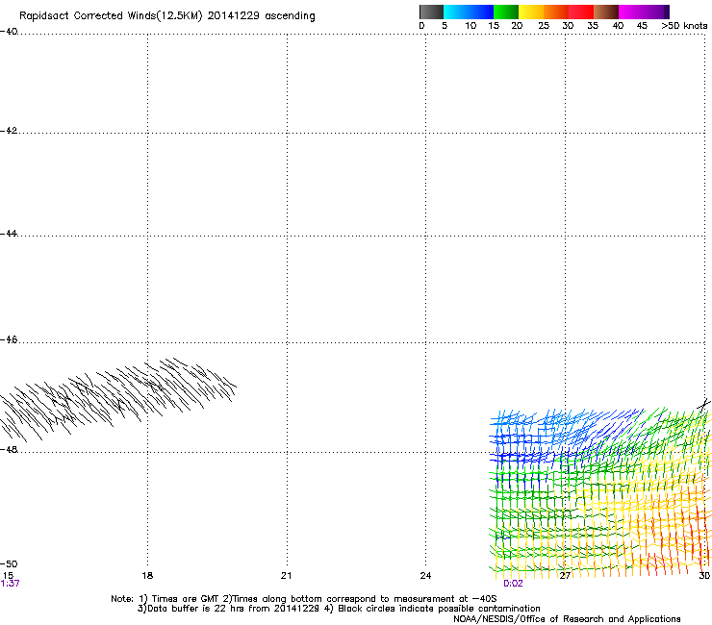Click the green 15-20 knots color band

coord(506,12)
